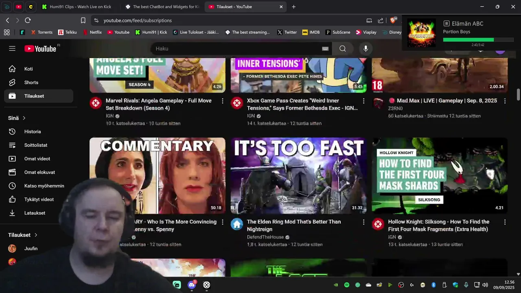This screenshot has width=521, height=293.
Task: Visit the DefendTheHouse channel name
Action: tap(265, 237)
